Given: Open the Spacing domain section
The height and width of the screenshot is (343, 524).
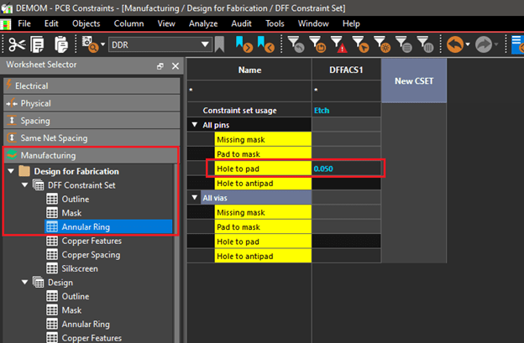Looking at the screenshot, I should click(92, 121).
